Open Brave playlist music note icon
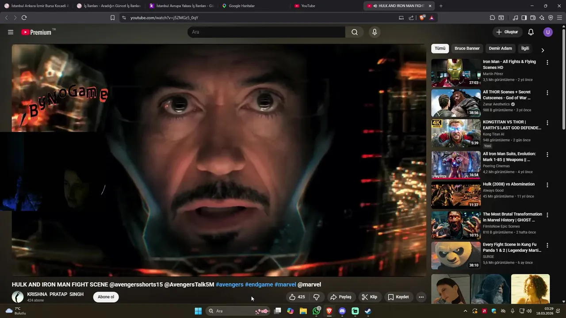Screen dimensions: 566x318 (x=515, y=18)
